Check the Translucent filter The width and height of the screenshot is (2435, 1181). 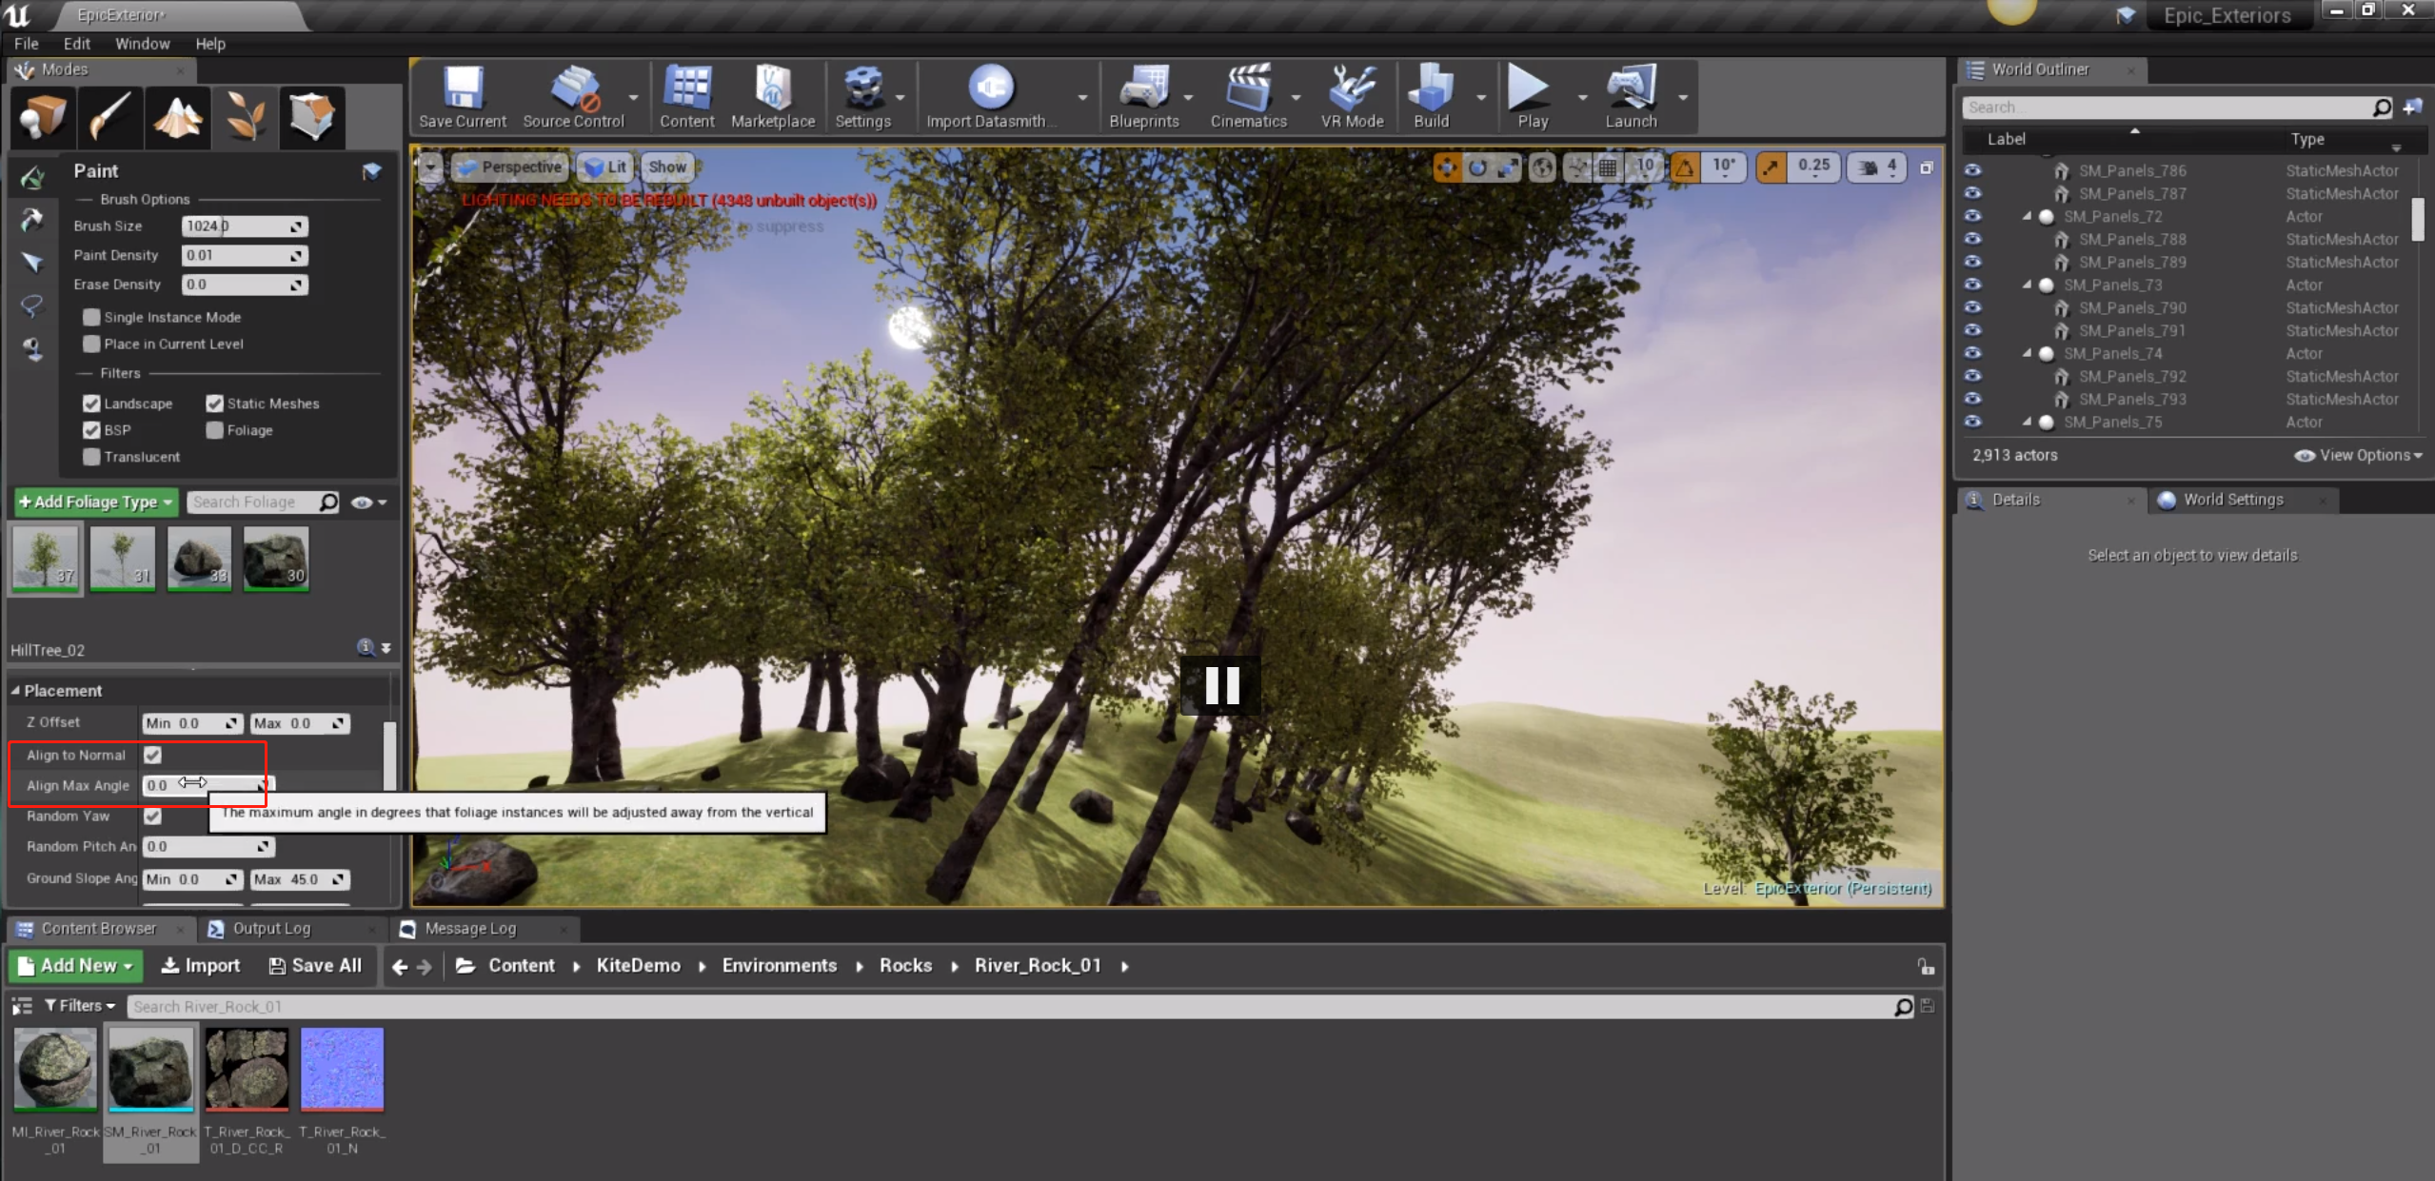click(91, 457)
